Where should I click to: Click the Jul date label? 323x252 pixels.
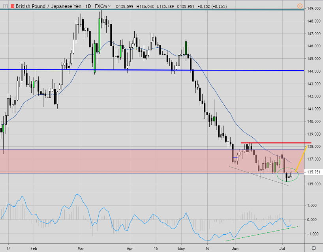[282, 248]
